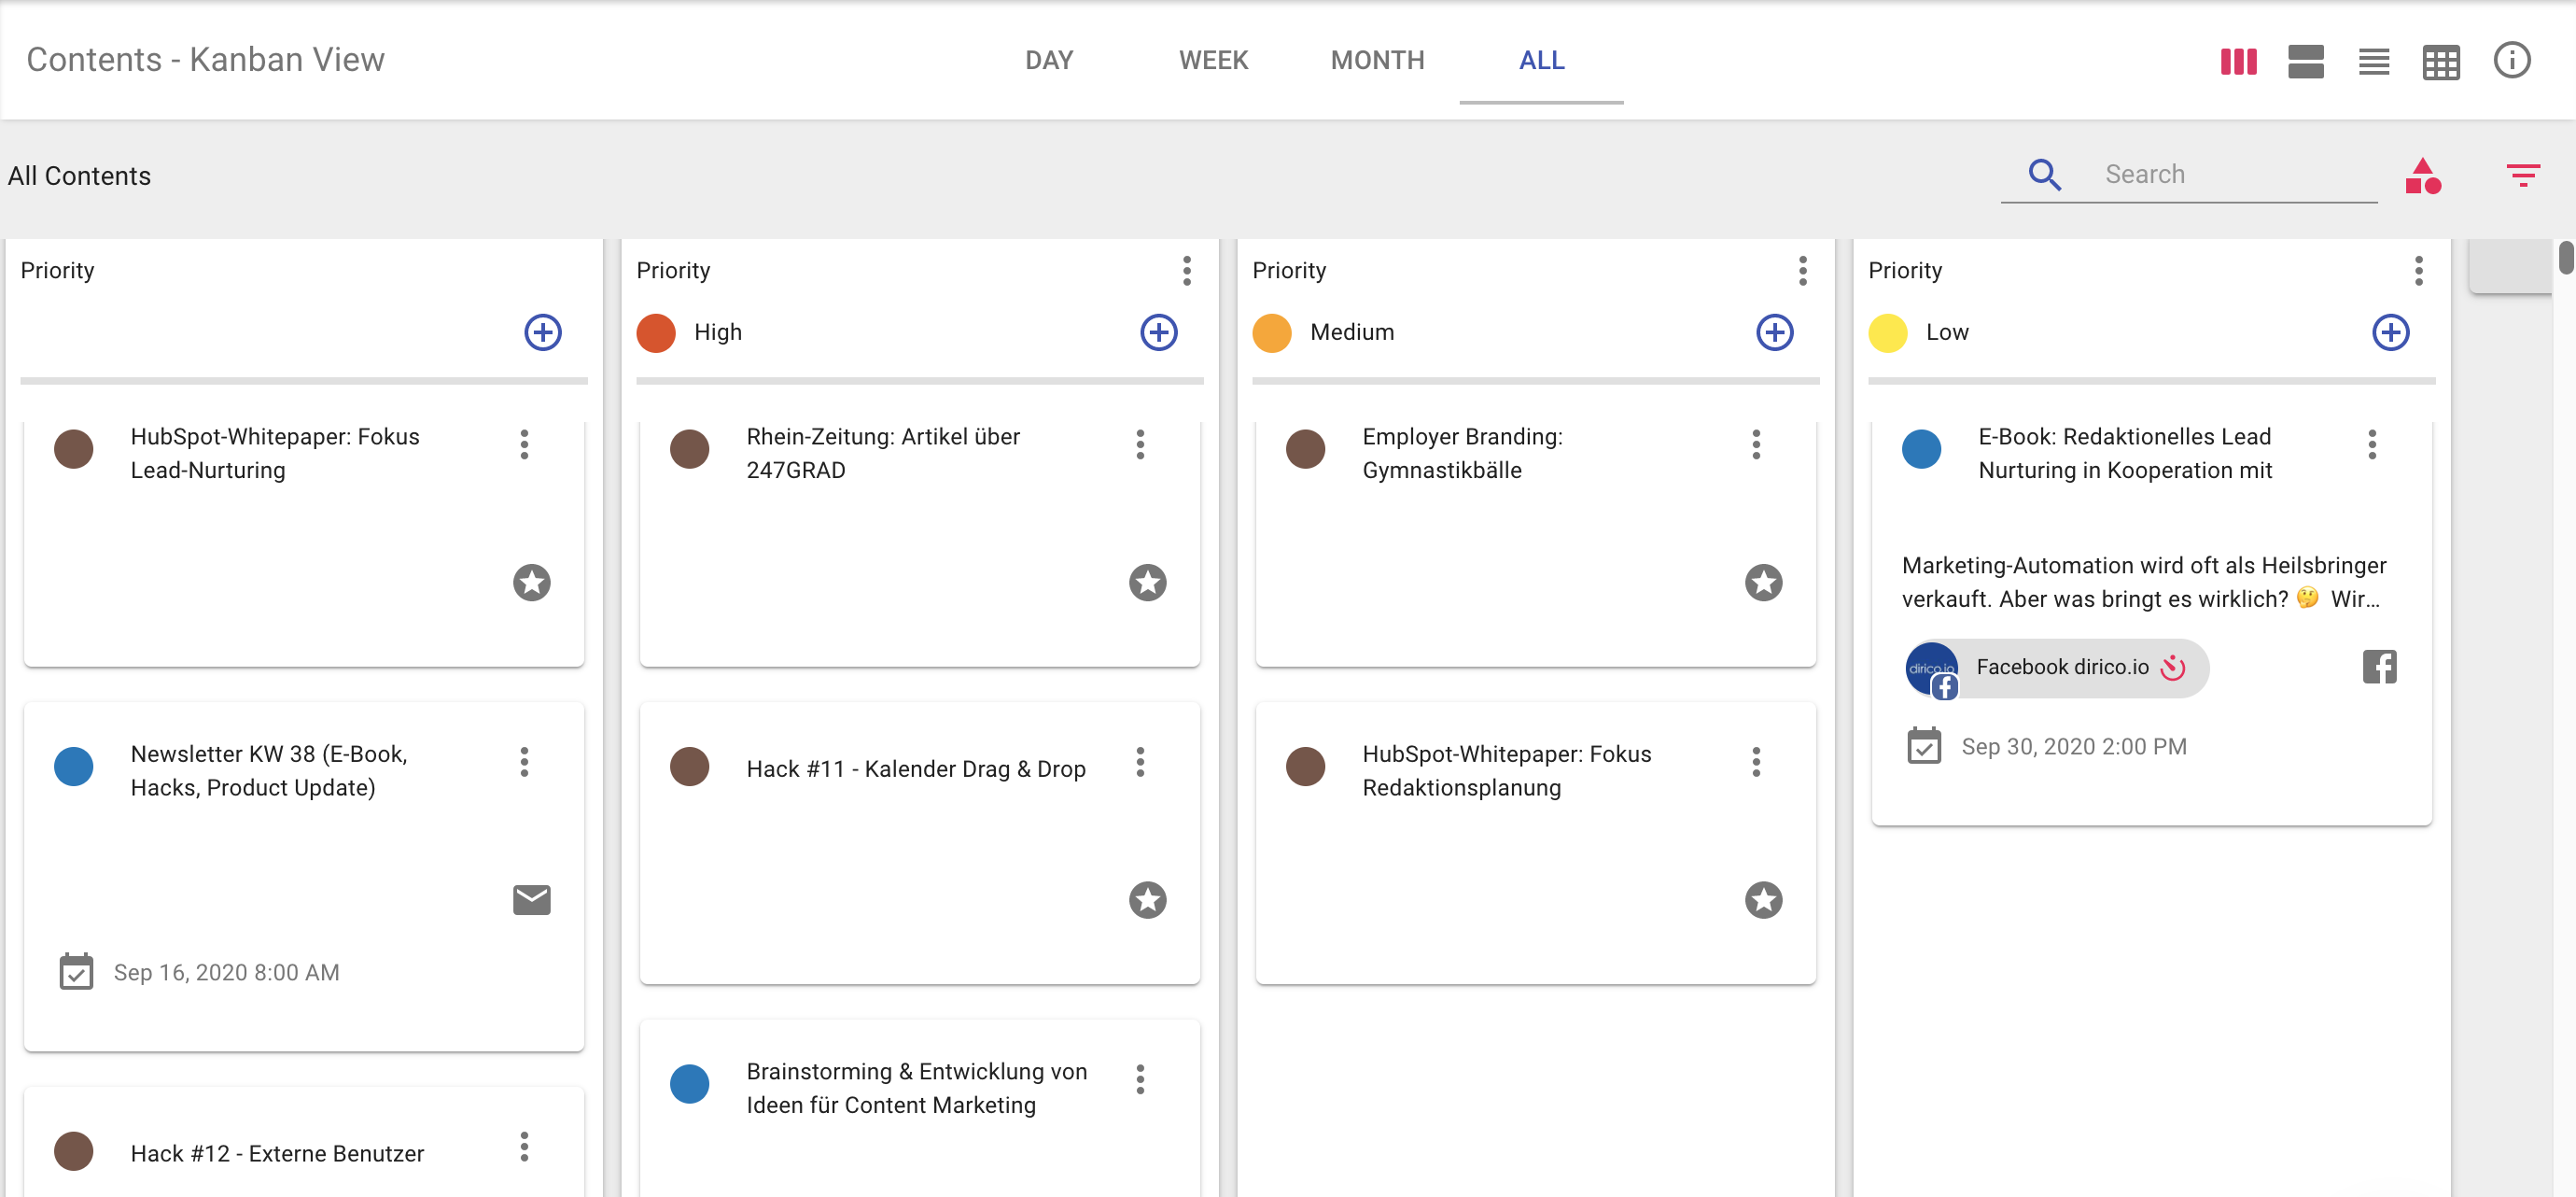
Task: Click blue dot on E-Book card
Action: (1921, 449)
